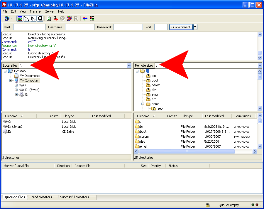Click the remote file list horizontal scrollbar thumb
This screenshot has height=209, width=264.
click(x=187, y=151)
